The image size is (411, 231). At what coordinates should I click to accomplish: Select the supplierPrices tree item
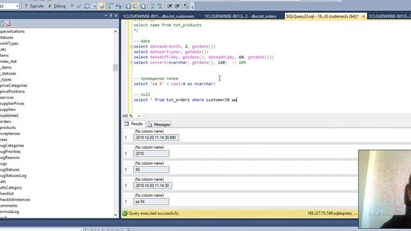click(12, 103)
